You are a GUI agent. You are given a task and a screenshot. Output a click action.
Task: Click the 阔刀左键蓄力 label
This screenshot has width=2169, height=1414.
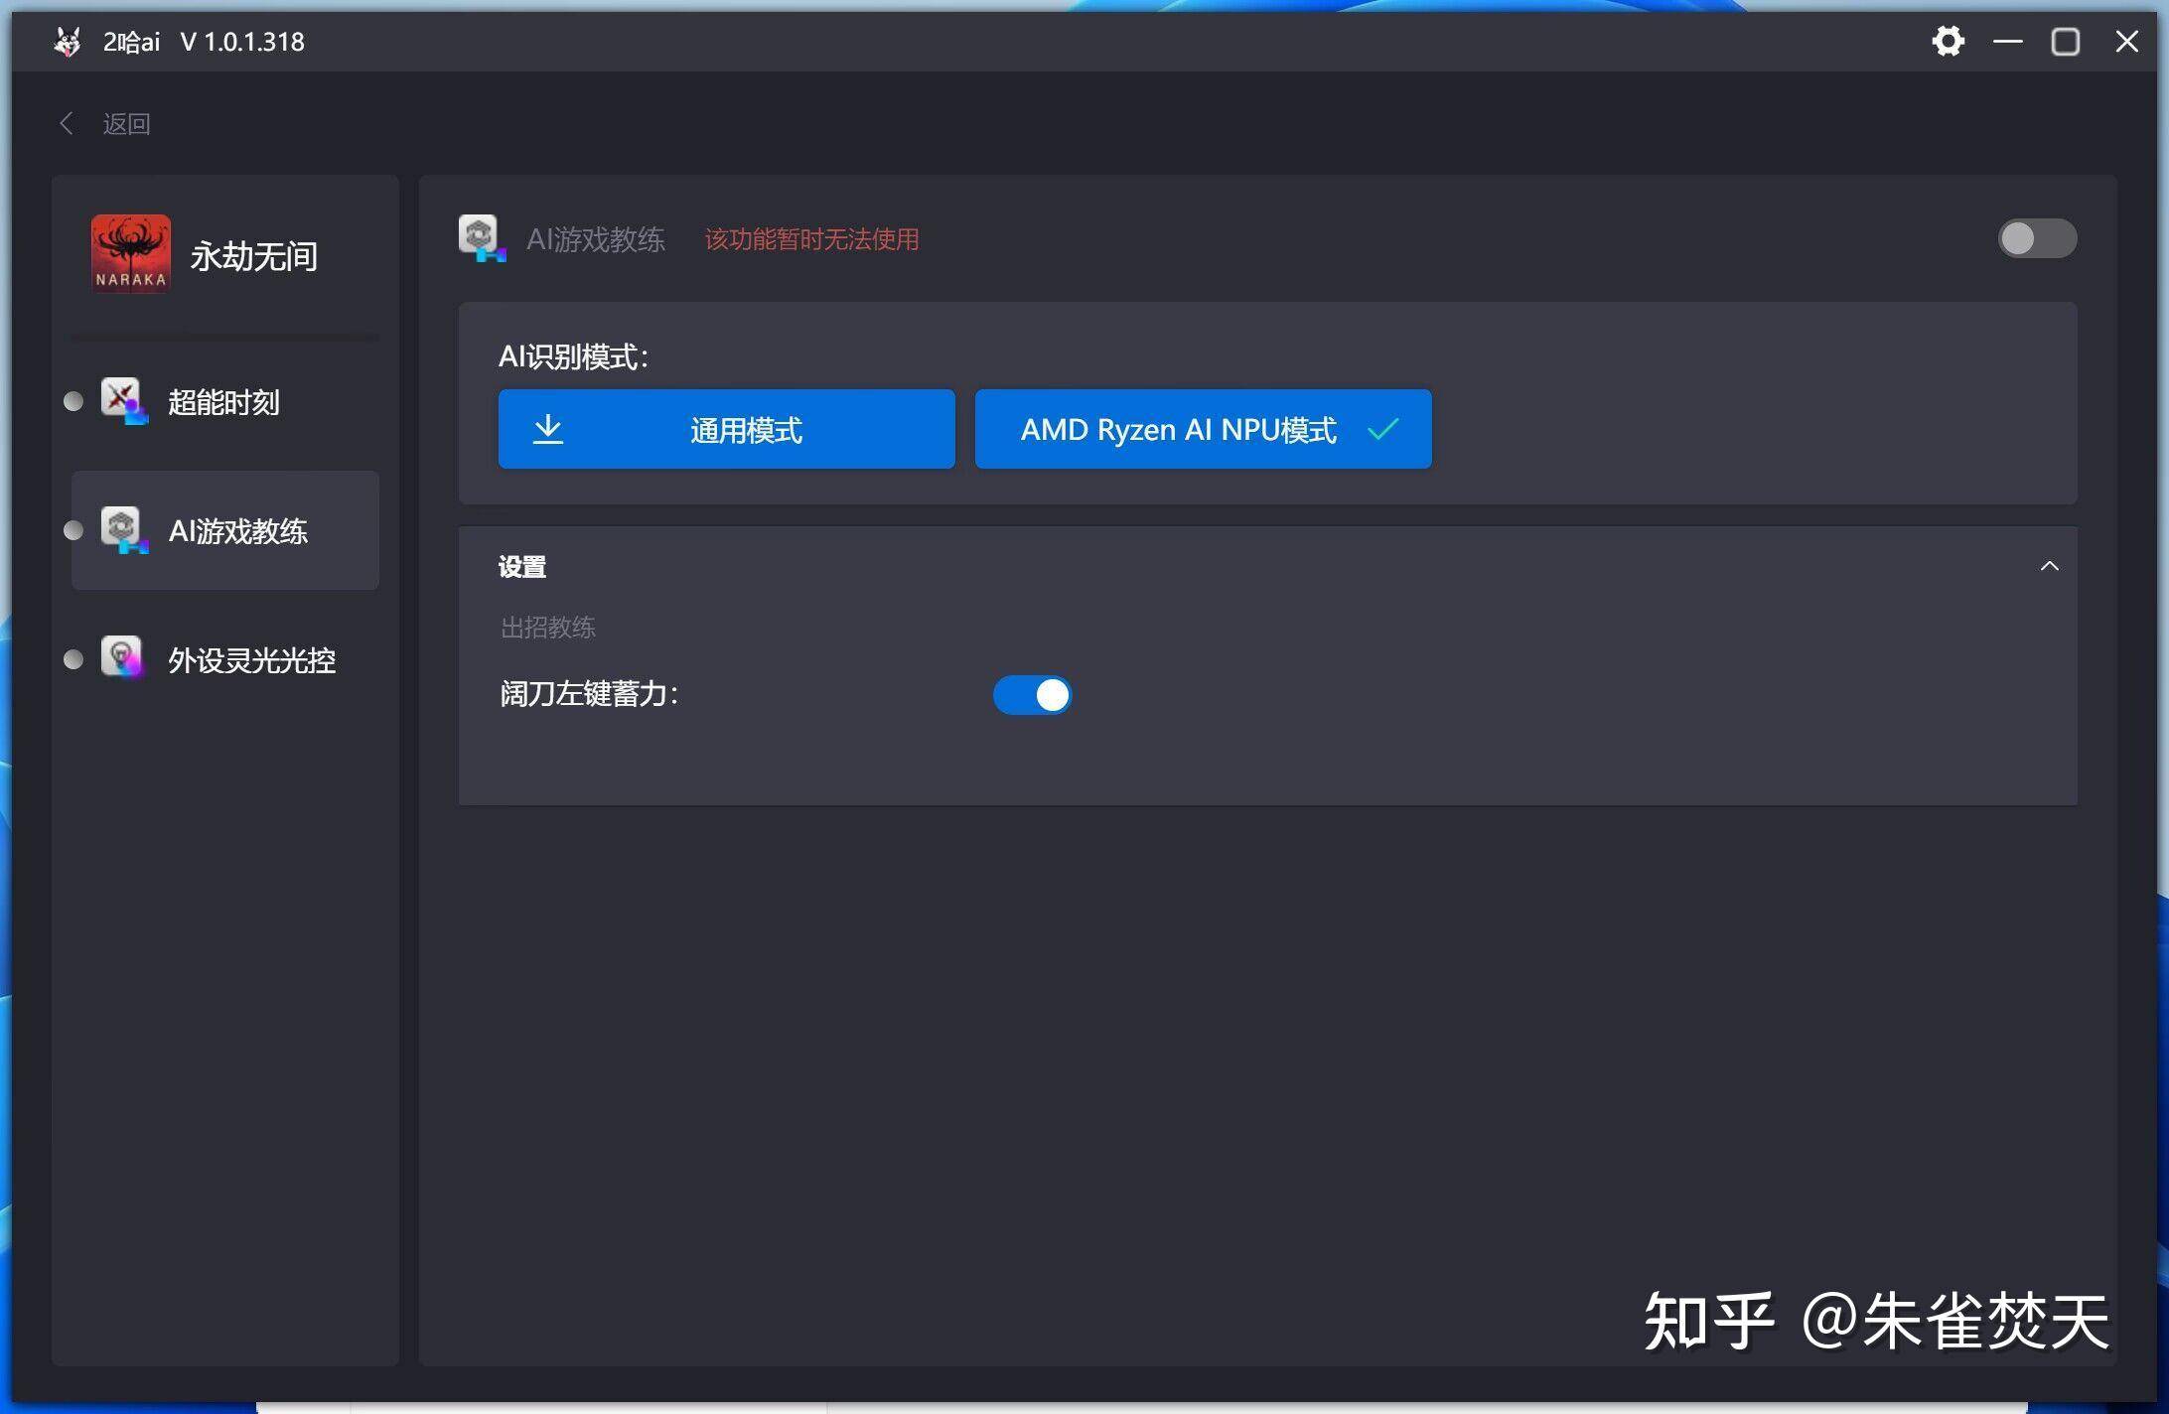[589, 694]
